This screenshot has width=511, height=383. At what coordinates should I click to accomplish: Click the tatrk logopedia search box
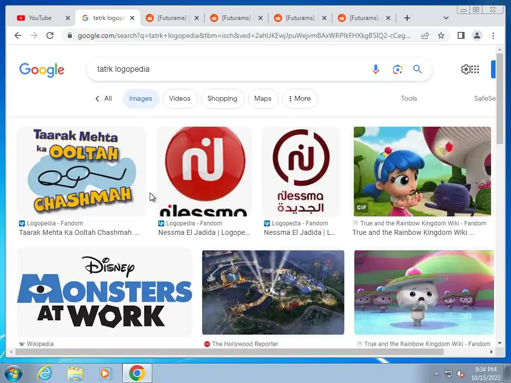pyautogui.click(x=228, y=69)
